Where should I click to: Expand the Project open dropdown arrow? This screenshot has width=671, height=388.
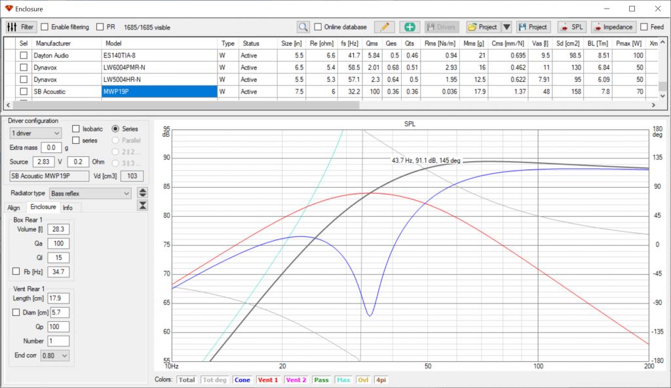point(507,27)
